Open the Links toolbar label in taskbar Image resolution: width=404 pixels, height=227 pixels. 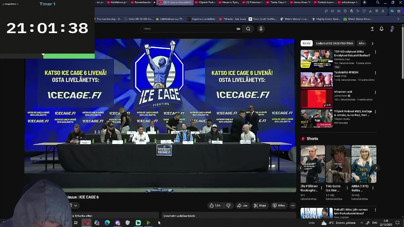[x=312, y=223]
